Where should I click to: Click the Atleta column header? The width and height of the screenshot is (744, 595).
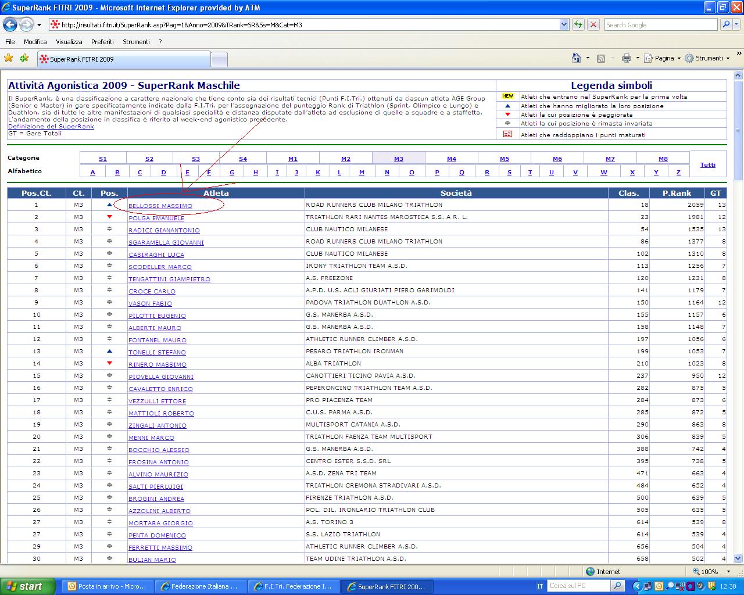[216, 193]
